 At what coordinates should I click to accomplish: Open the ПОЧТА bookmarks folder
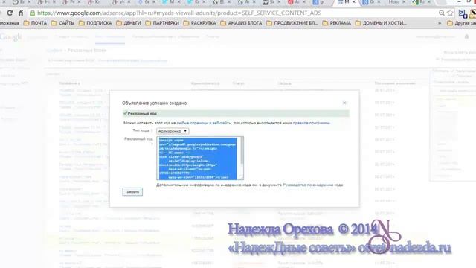35,23
